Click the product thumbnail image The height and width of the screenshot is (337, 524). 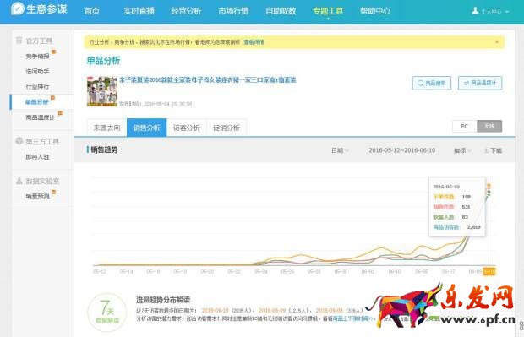[101, 91]
